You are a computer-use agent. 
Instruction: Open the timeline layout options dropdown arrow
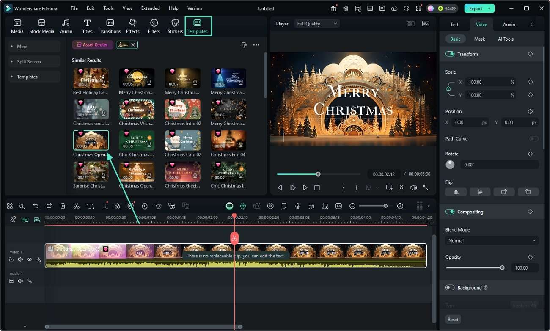pos(429,206)
